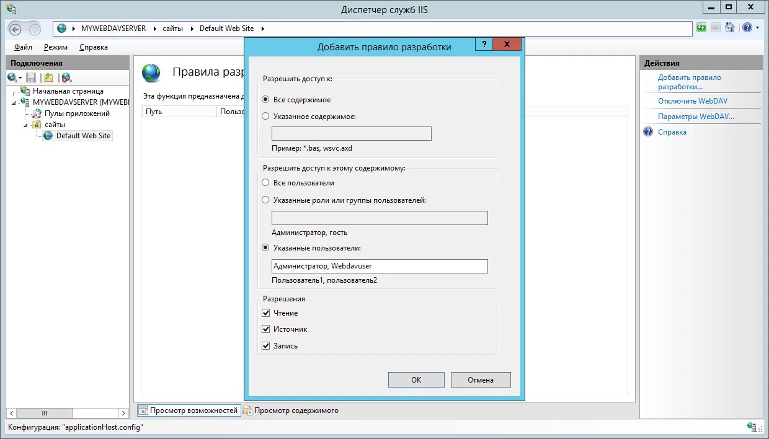The width and height of the screenshot is (769, 439).
Task: Click the help question mark icon in the Actions pane
Action: click(x=648, y=131)
